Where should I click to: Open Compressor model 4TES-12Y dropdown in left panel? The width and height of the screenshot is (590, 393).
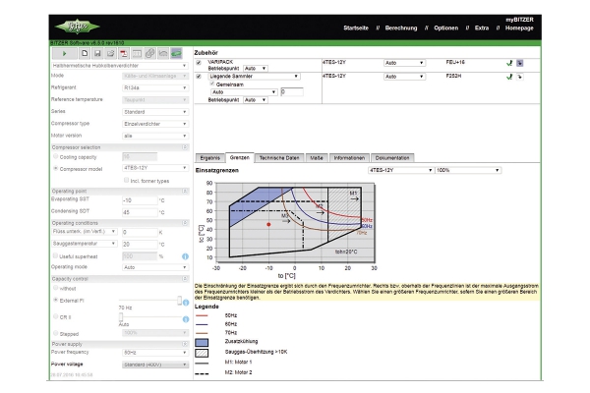[x=155, y=168]
